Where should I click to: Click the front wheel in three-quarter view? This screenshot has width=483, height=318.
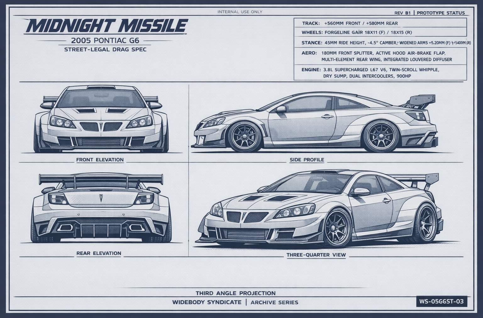tap(338, 228)
